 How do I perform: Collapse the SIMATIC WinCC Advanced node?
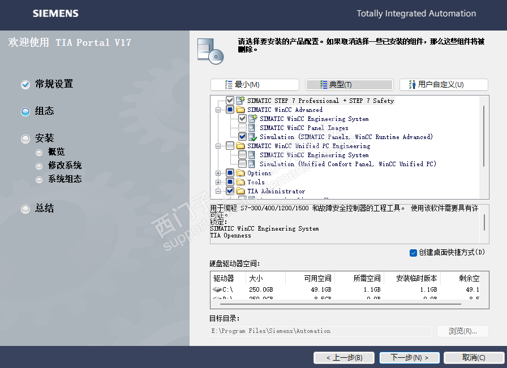(x=218, y=110)
